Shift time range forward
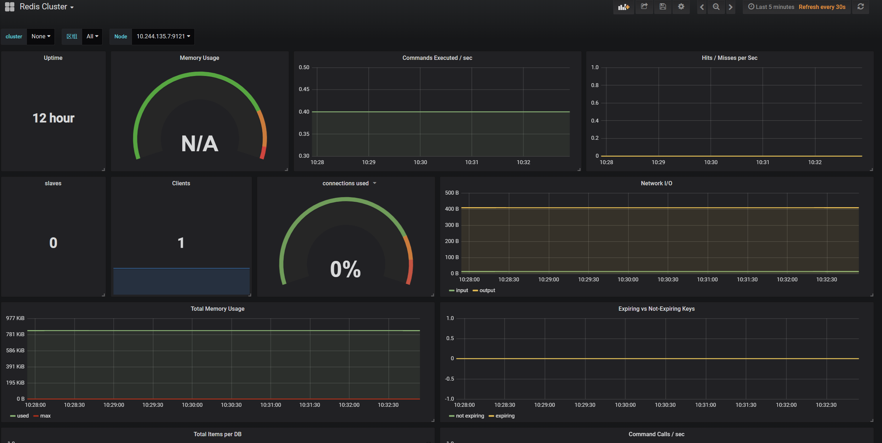The height and width of the screenshot is (443, 882). click(x=731, y=7)
